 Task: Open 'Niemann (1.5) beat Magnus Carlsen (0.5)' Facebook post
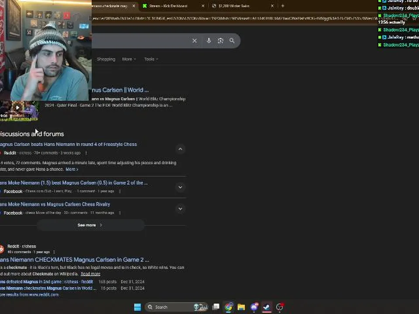[x=74, y=183]
